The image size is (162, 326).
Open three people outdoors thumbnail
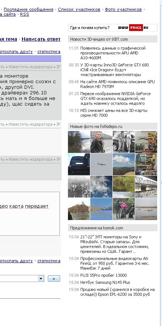[124, 209]
